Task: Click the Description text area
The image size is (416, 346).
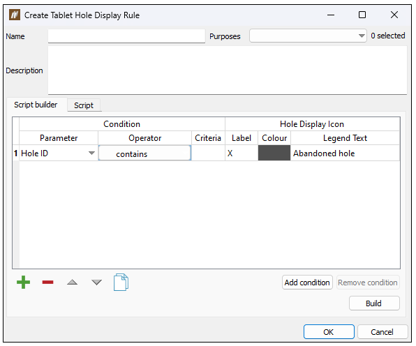Action: (x=228, y=70)
